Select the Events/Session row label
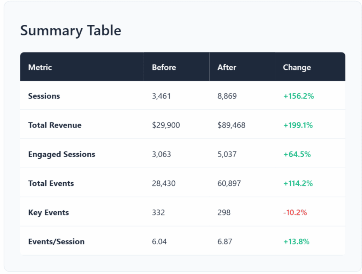This screenshot has height=274, width=362. [x=56, y=242]
